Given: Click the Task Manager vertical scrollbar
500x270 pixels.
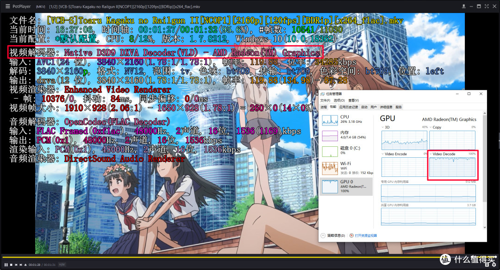Looking at the screenshot, I should 485,159.
